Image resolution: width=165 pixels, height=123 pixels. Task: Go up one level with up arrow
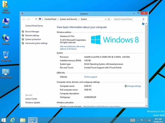click(36, 19)
